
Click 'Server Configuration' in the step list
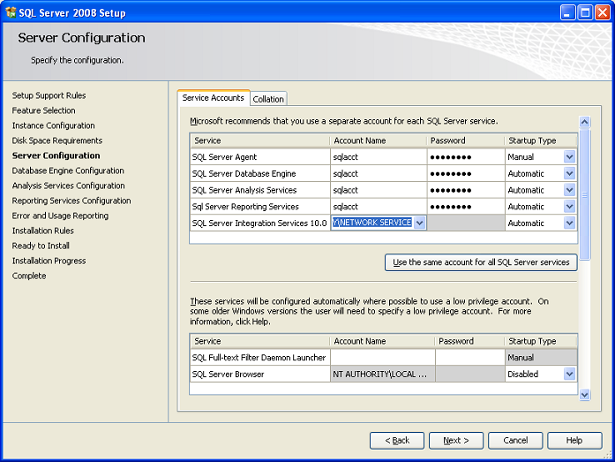click(x=56, y=155)
